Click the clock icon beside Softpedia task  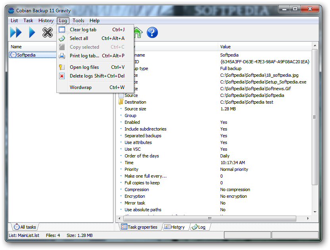(x=13, y=55)
